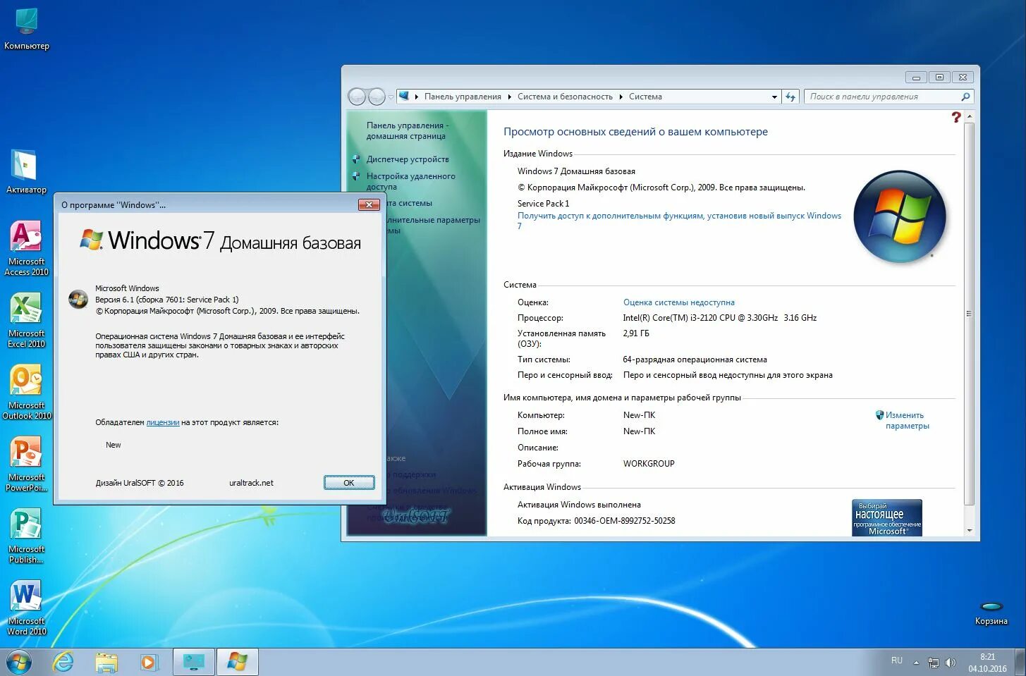Click Система и безопасность breadcrumb
Viewport: 1026px width, 676px height.
click(565, 97)
